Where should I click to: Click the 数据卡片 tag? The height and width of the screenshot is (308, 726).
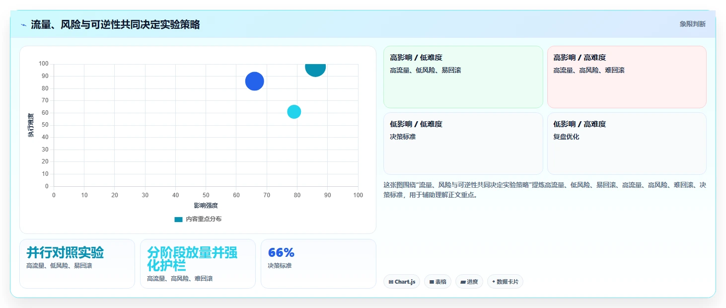coord(505,282)
